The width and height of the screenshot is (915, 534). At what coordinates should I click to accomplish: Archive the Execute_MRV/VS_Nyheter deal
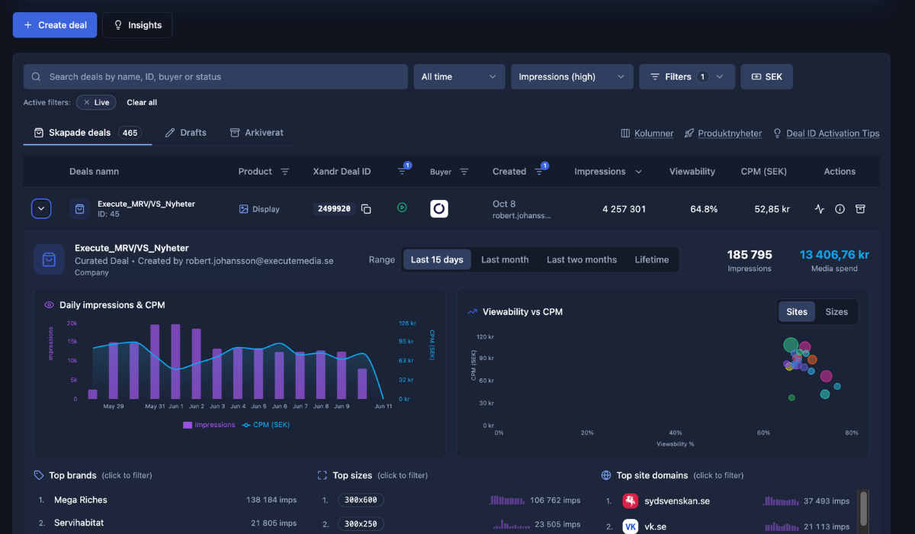click(x=860, y=208)
